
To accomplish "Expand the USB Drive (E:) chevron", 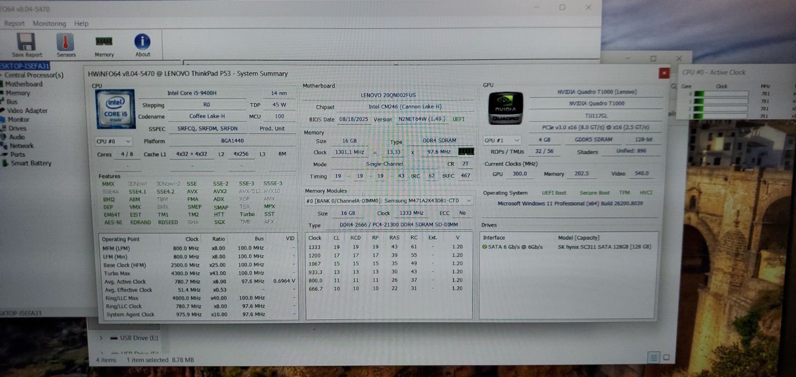I will pyautogui.click(x=101, y=338).
